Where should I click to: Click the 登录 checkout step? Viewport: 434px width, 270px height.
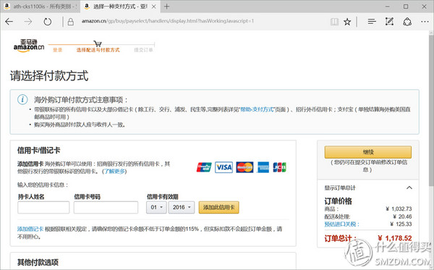point(58,50)
